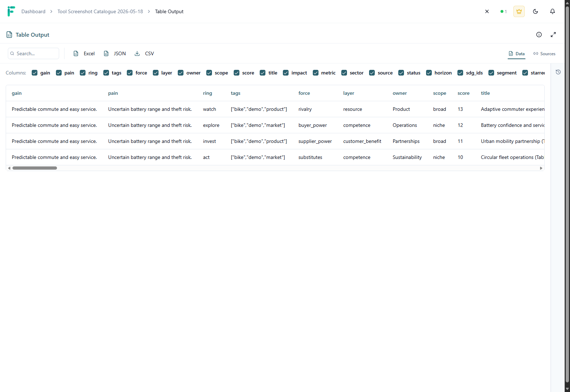Screen dimensions: 570x392
Task: Toggle the metric column checkbox
Action: [316, 73]
